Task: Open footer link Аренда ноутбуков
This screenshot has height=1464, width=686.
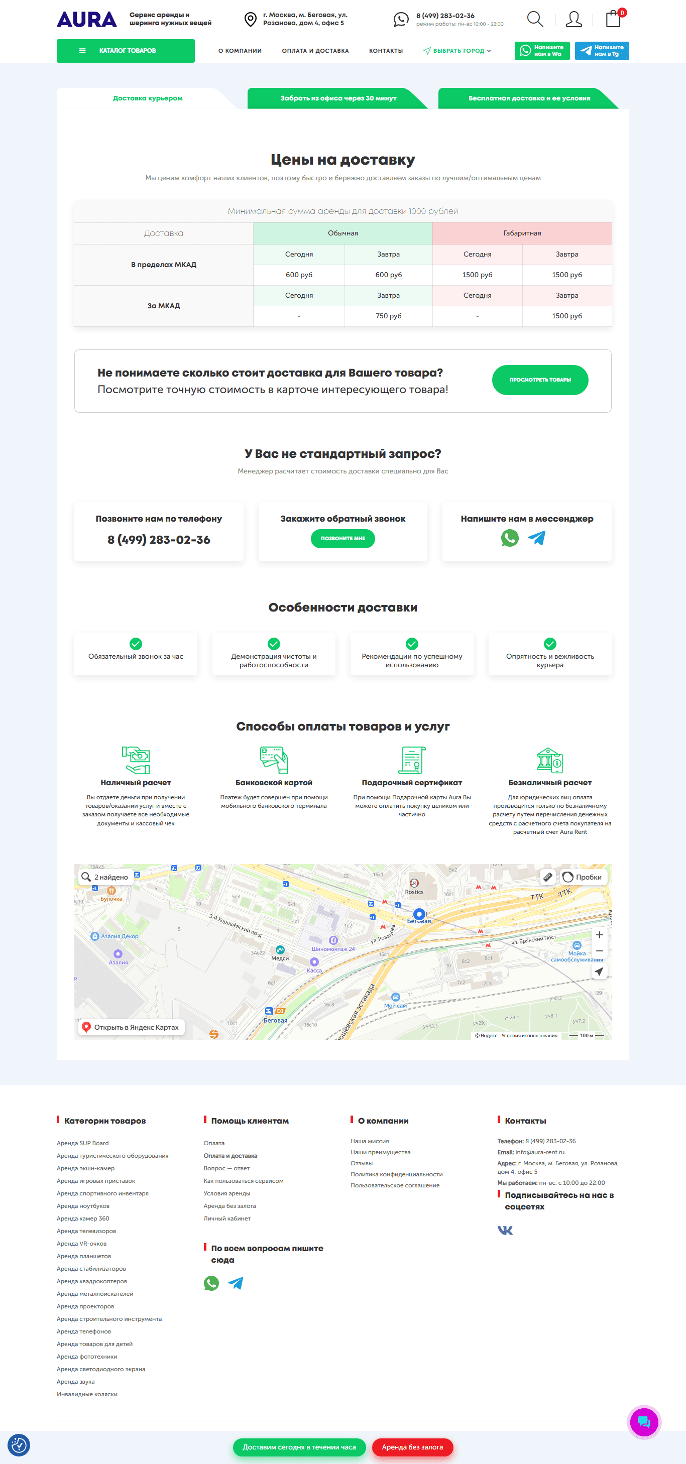Action: pos(83,1205)
